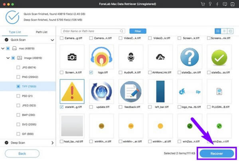Select the host_ba...nd.tiff gray thumbnail
239x161 pixels.
(x=72, y=126)
